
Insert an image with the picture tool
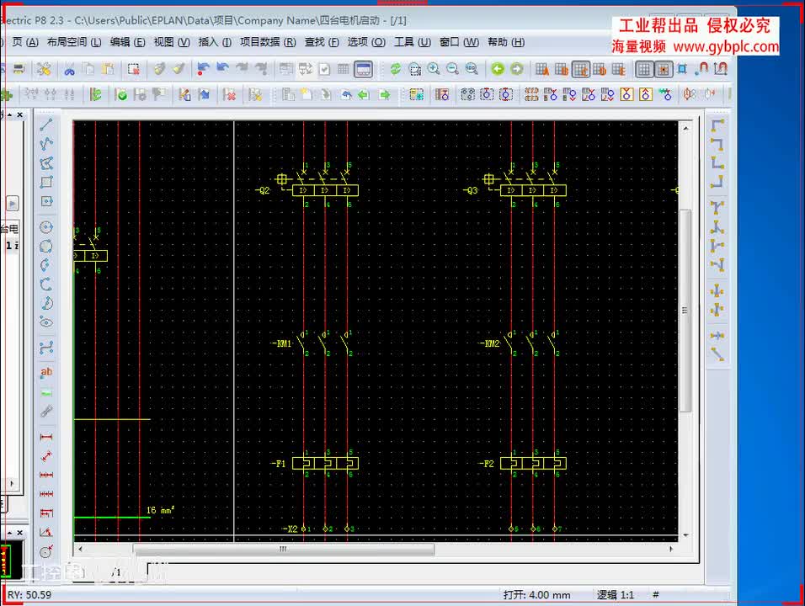pos(46,393)
